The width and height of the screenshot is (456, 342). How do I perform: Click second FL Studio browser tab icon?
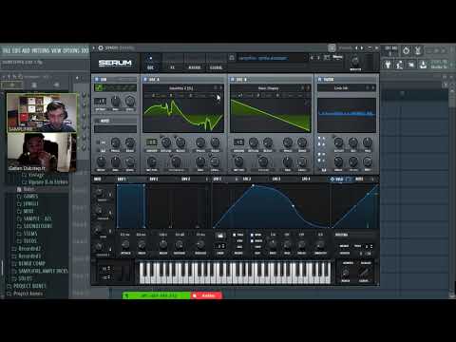click(x=34, y=85)
